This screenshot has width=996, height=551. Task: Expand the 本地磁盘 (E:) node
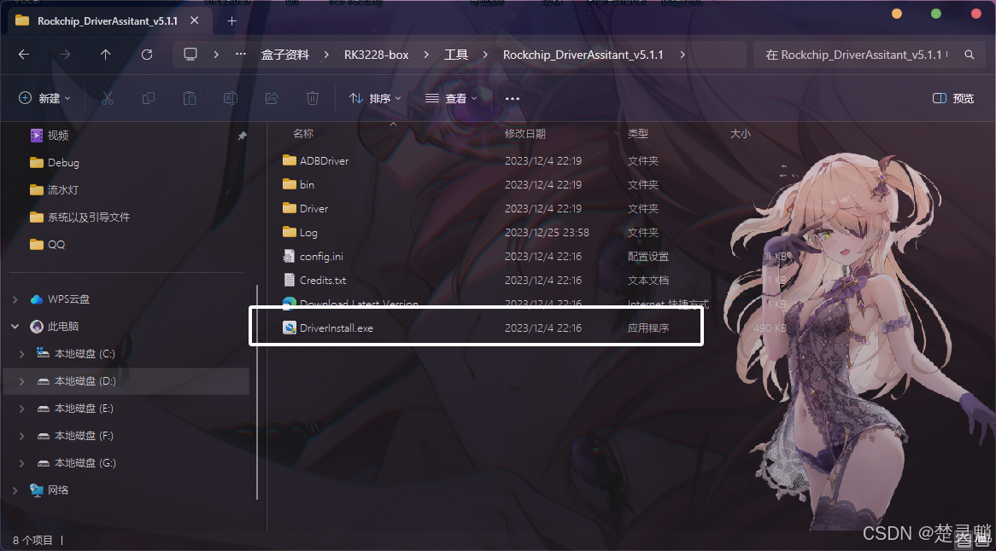point(21,409)
